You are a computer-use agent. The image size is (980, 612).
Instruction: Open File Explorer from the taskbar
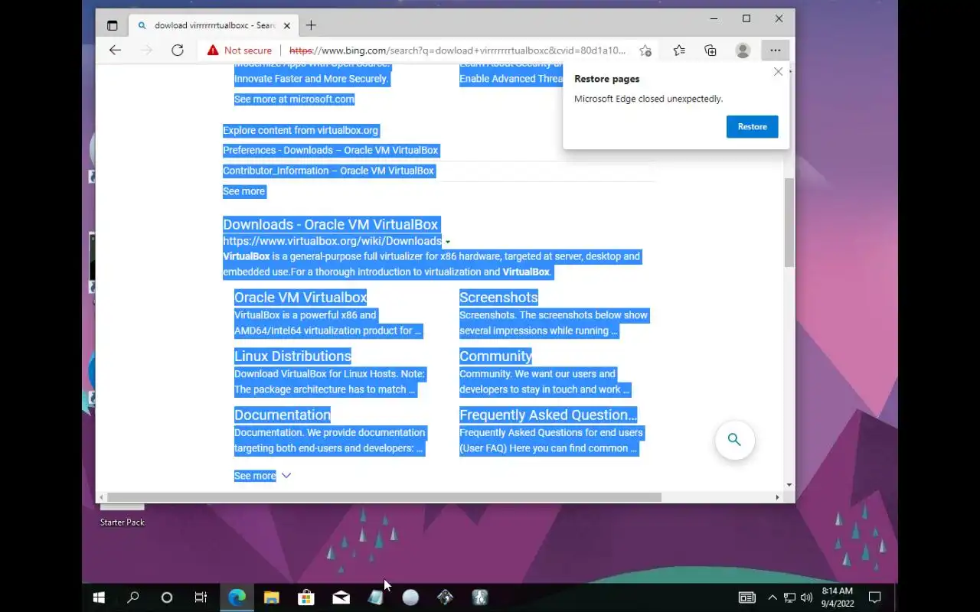click(x=271, y=597)
